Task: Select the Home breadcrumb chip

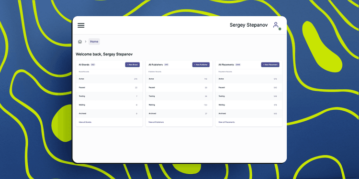Action: tap(94, 42)
